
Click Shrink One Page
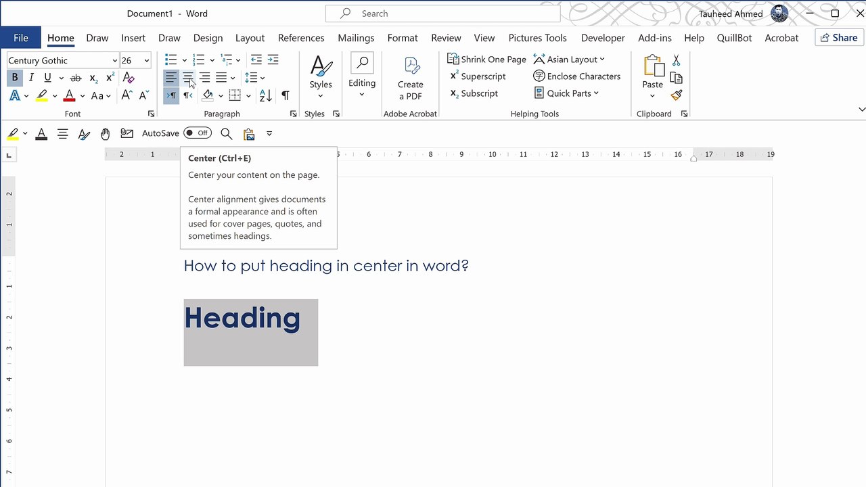(486, 60)
